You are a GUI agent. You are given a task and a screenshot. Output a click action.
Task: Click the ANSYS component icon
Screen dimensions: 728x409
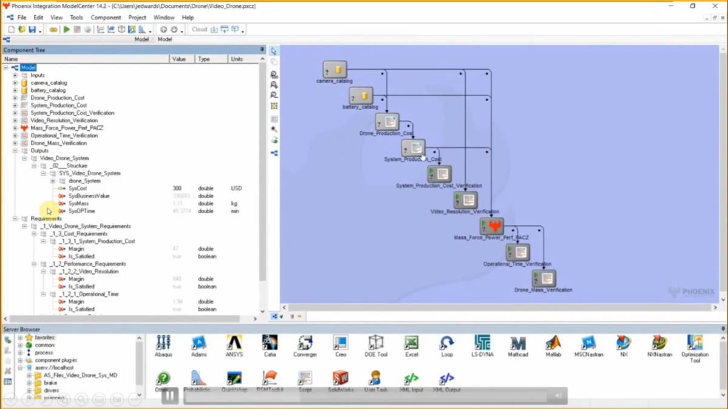click(x=234, y=347)
